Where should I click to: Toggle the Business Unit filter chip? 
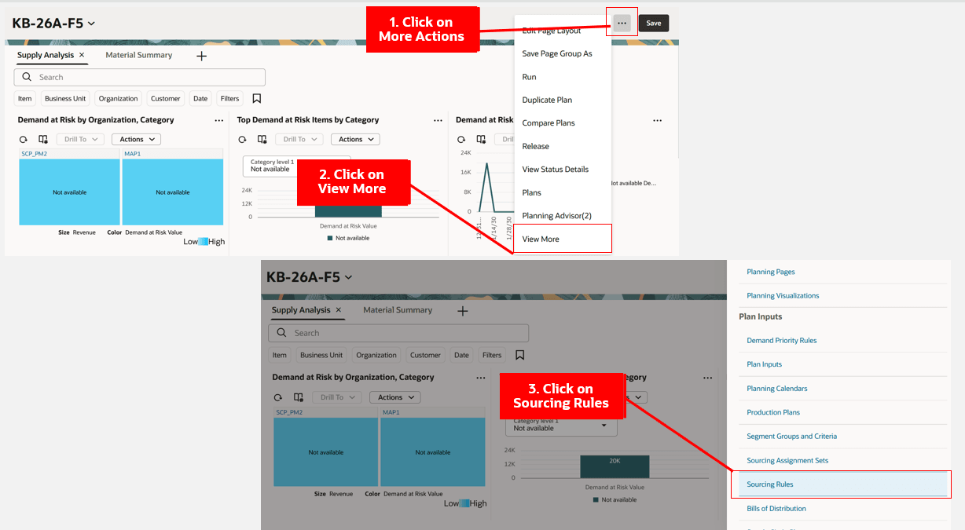click(65, 97)
